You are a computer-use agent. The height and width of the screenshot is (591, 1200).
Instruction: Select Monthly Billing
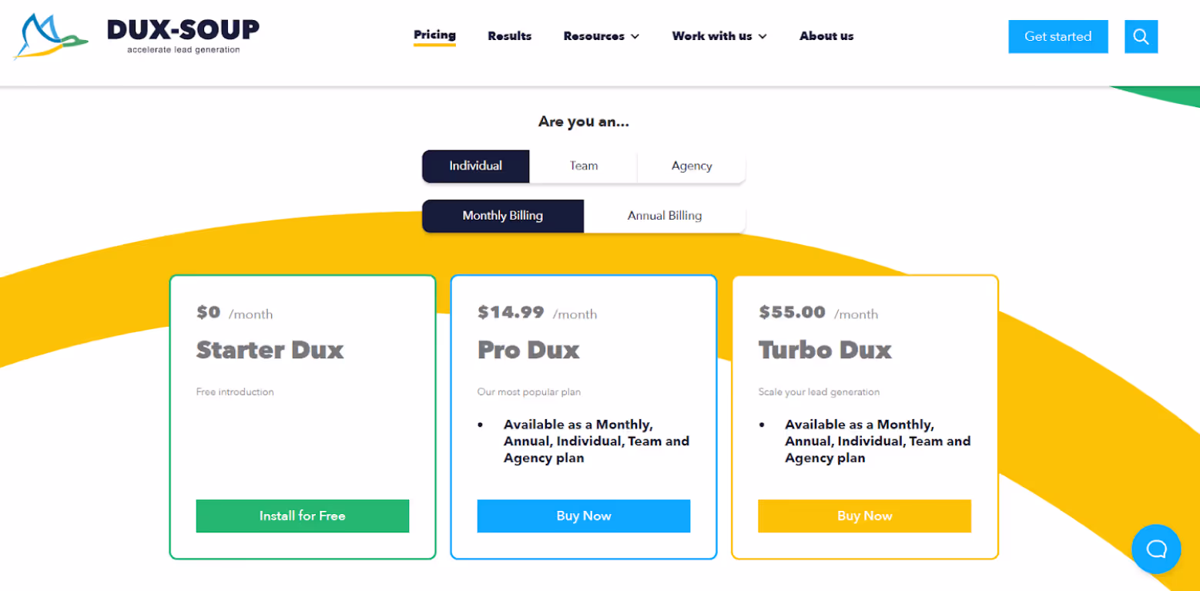502,216
